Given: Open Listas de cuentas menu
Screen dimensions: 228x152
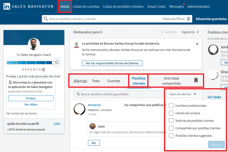Looking at the screenshot, I should click(x=86, y=6).
